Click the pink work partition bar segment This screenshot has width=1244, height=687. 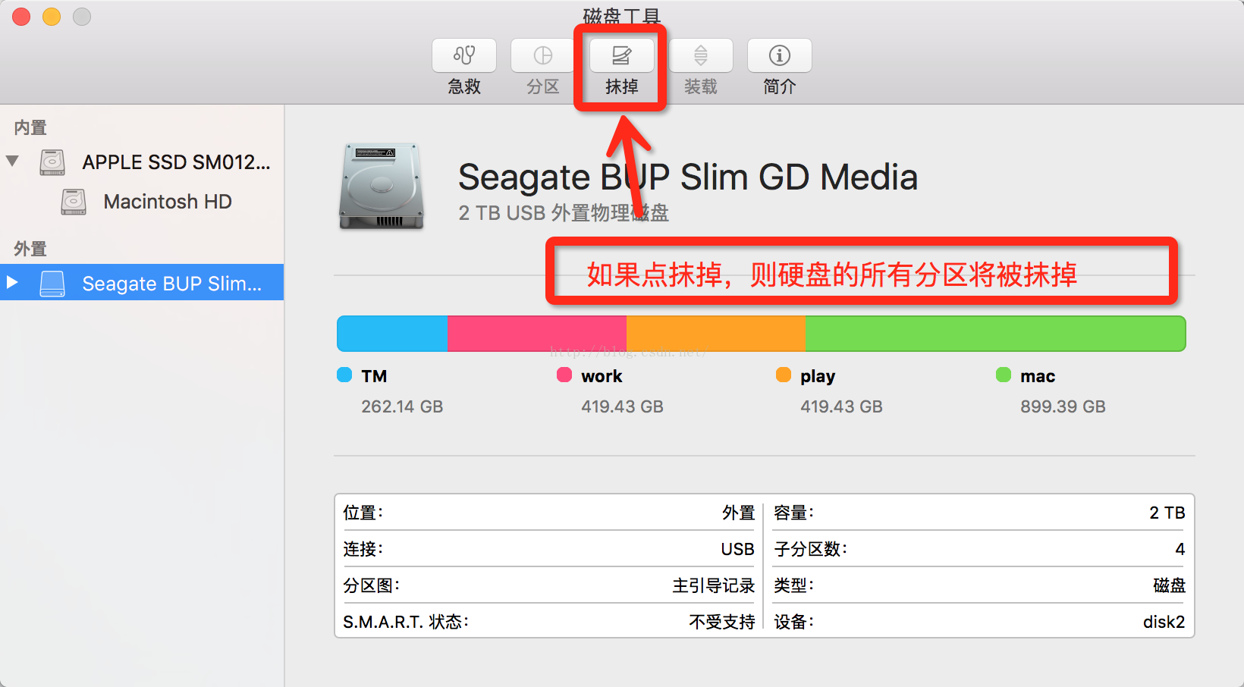pyautogui.click(x=537, y=334)
